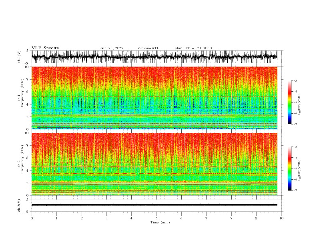Screen dimensions: 317x245
Task: Click time axis tick label '7'
Action: pyautogui.click(x=207, y=218)
